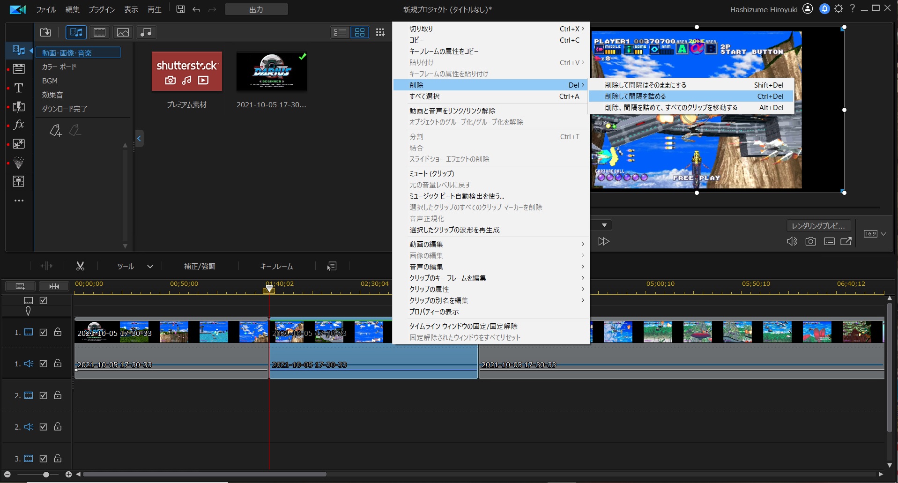Open the ファイル menu
898x483 pixels.
click(x=46, y=9)
